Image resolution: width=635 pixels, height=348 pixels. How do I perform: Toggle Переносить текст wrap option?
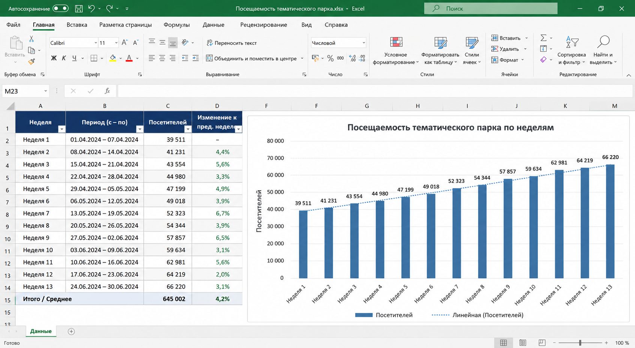click(231, 43)
